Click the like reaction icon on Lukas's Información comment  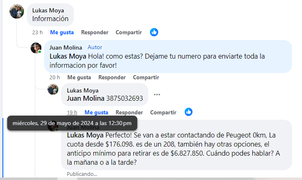pos(154,32)
